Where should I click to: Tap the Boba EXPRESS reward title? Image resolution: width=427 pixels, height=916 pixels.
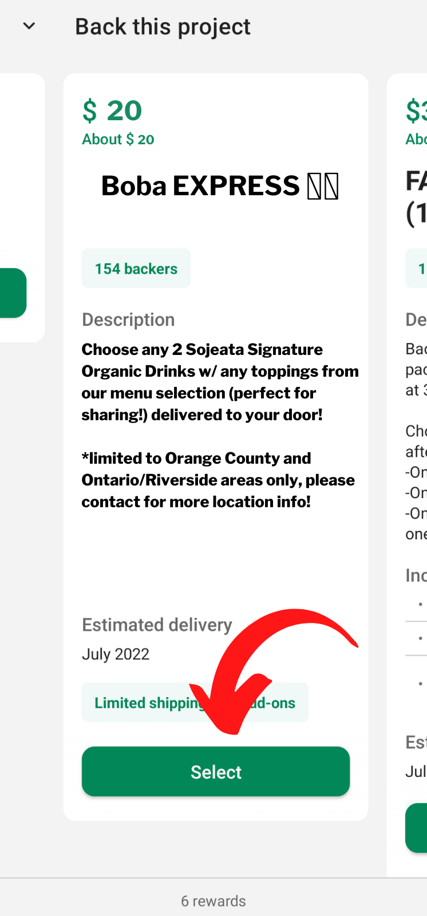[x=200, y=186]
